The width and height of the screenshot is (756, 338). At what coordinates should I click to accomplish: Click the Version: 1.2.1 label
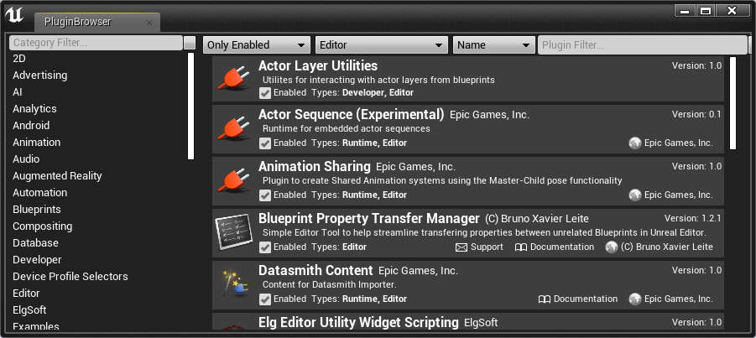point(692,218)
